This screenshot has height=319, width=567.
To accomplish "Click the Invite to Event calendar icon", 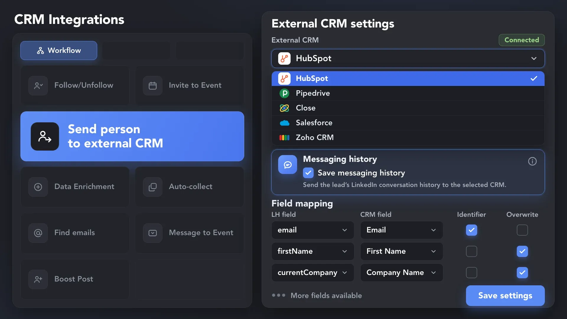I will (153, 86).
